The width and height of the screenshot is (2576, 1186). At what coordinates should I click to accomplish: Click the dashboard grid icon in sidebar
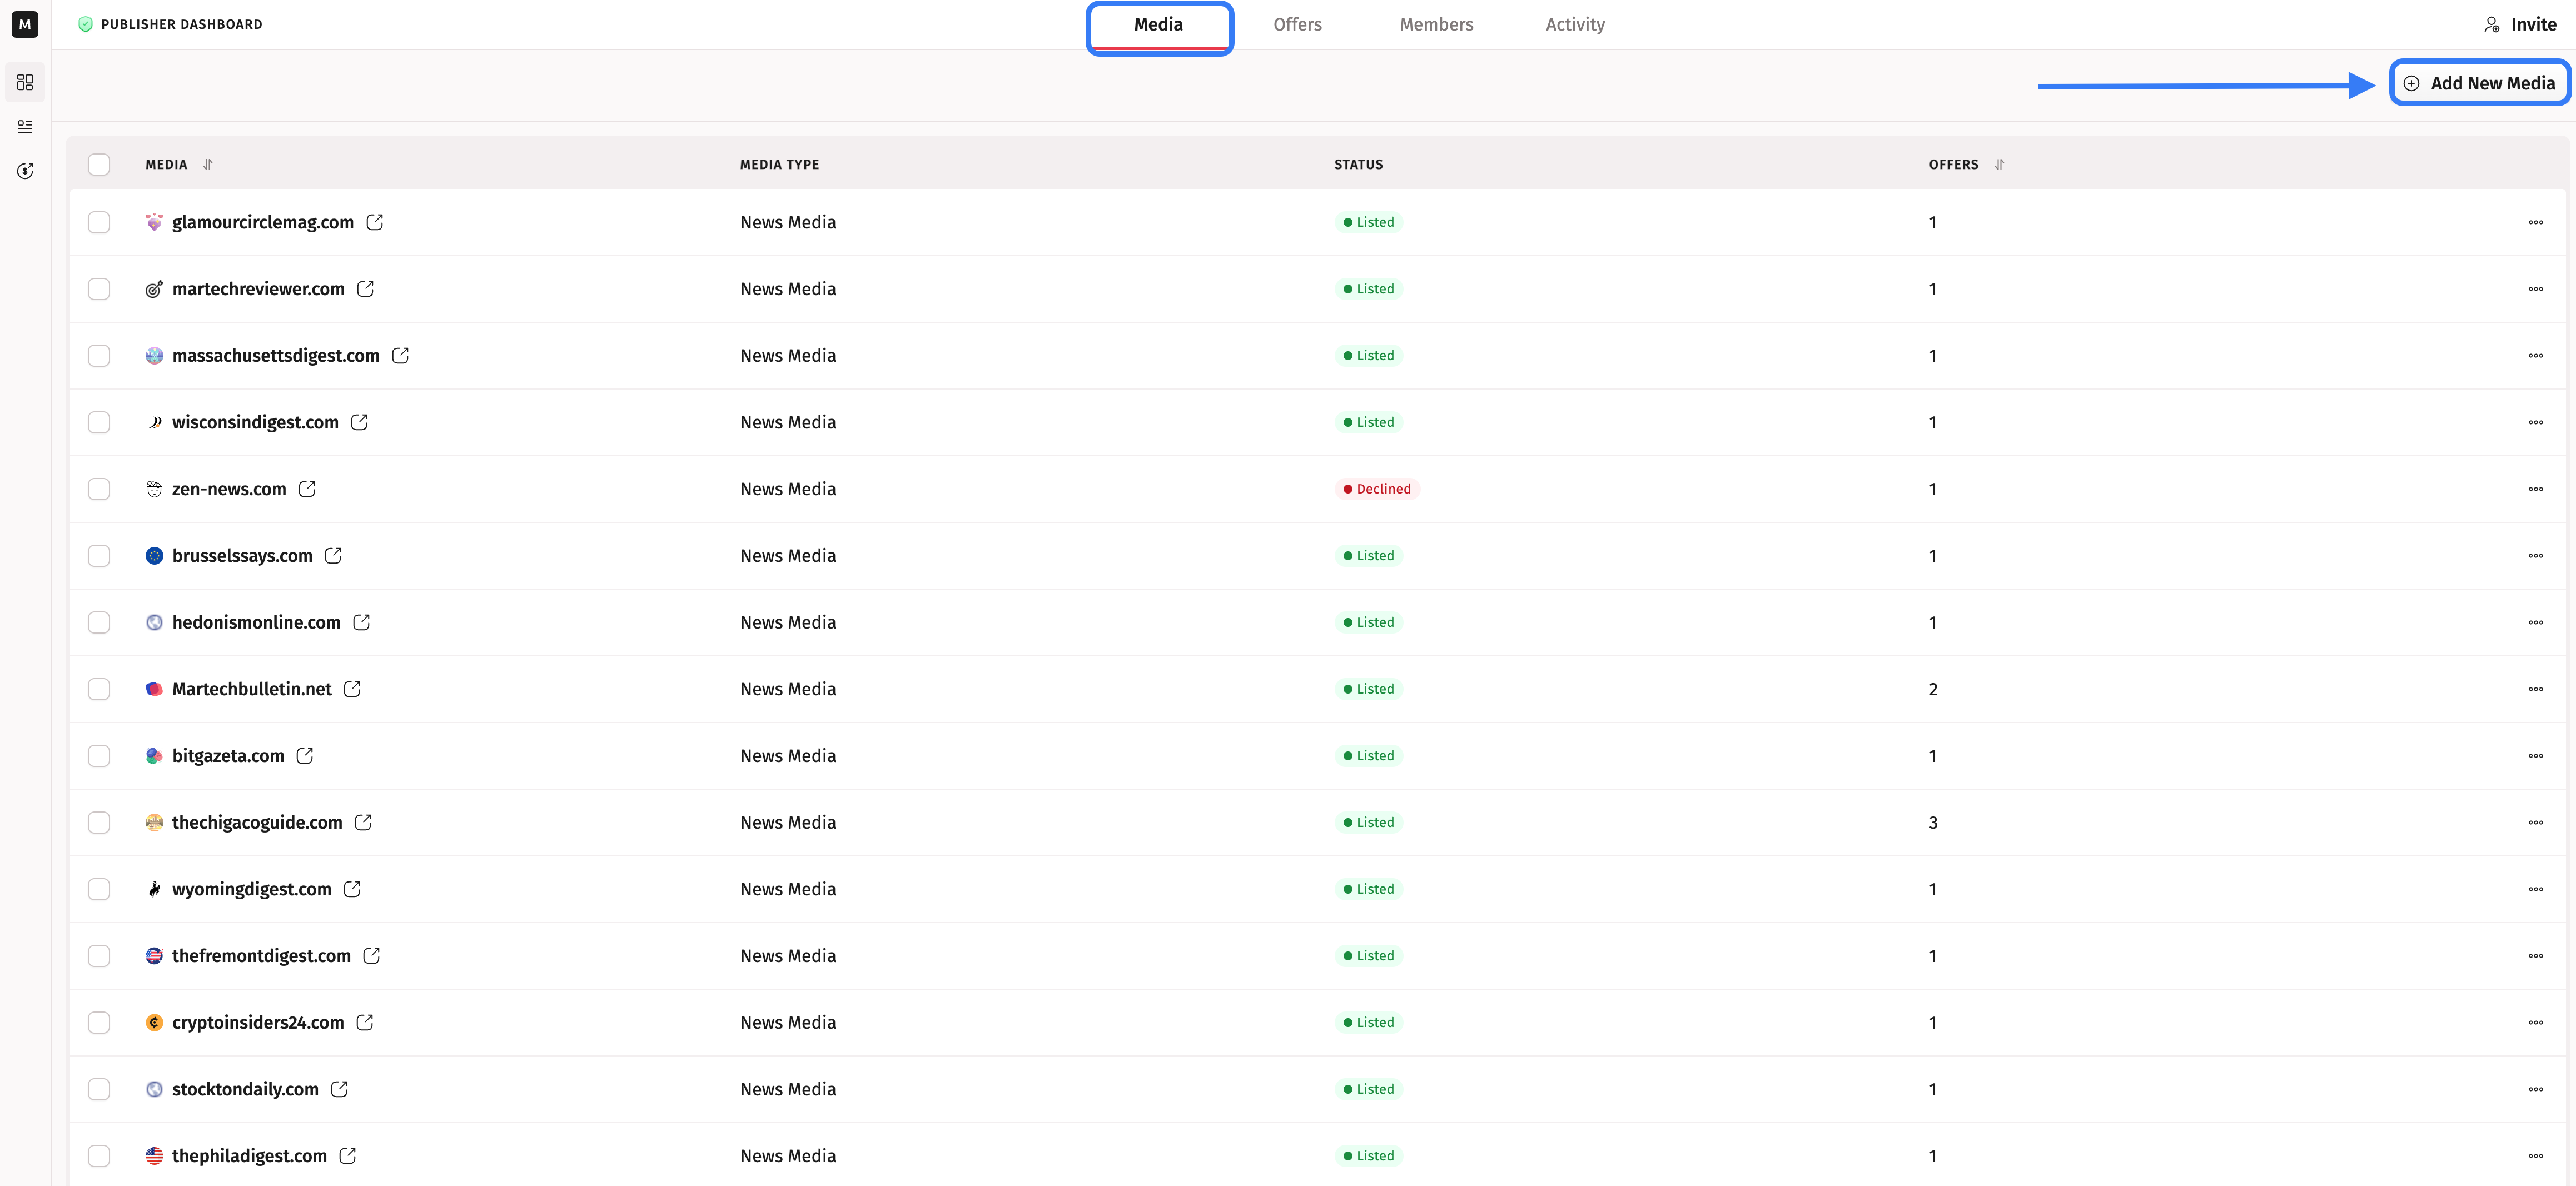pos(25,82)
